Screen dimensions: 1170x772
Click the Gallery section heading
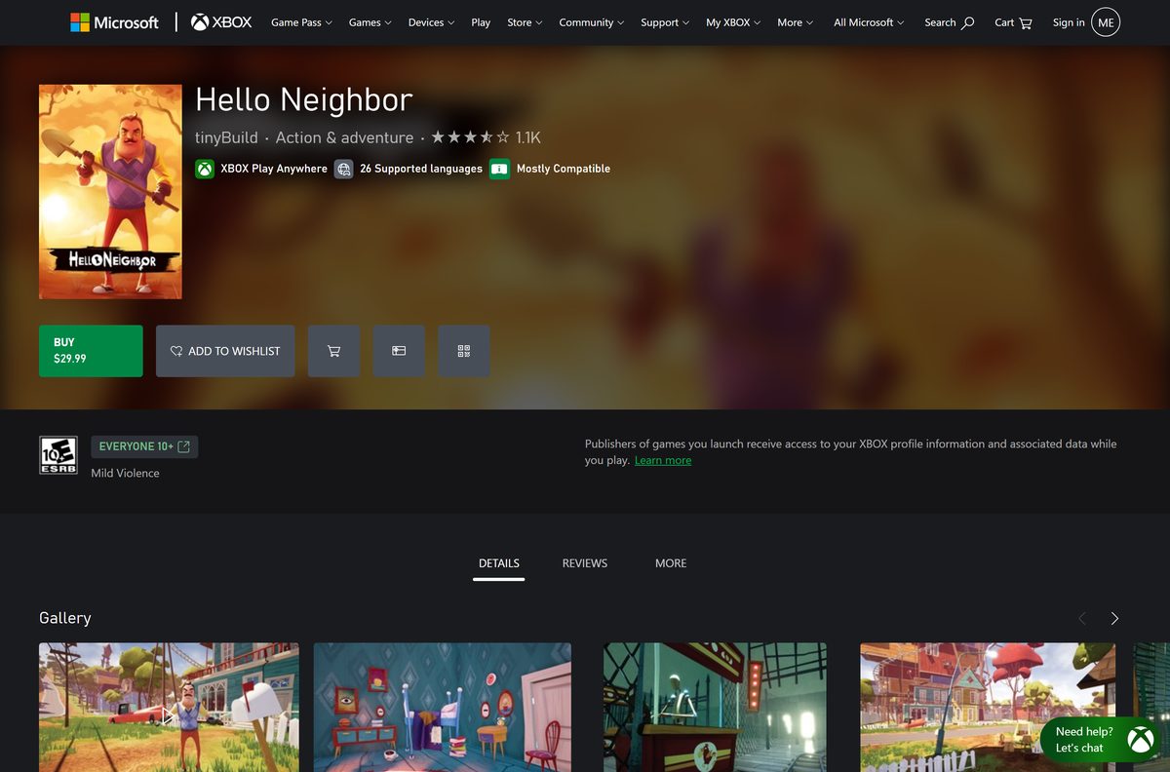tap(65, 618)
